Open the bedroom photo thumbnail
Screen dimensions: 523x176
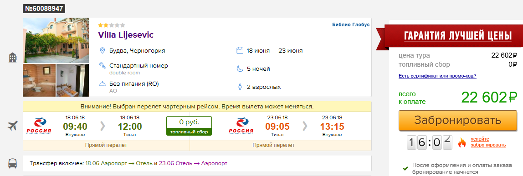pyautogui.click(x=73, y=80)
